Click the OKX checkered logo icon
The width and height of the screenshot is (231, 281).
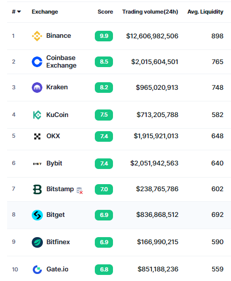37,136
